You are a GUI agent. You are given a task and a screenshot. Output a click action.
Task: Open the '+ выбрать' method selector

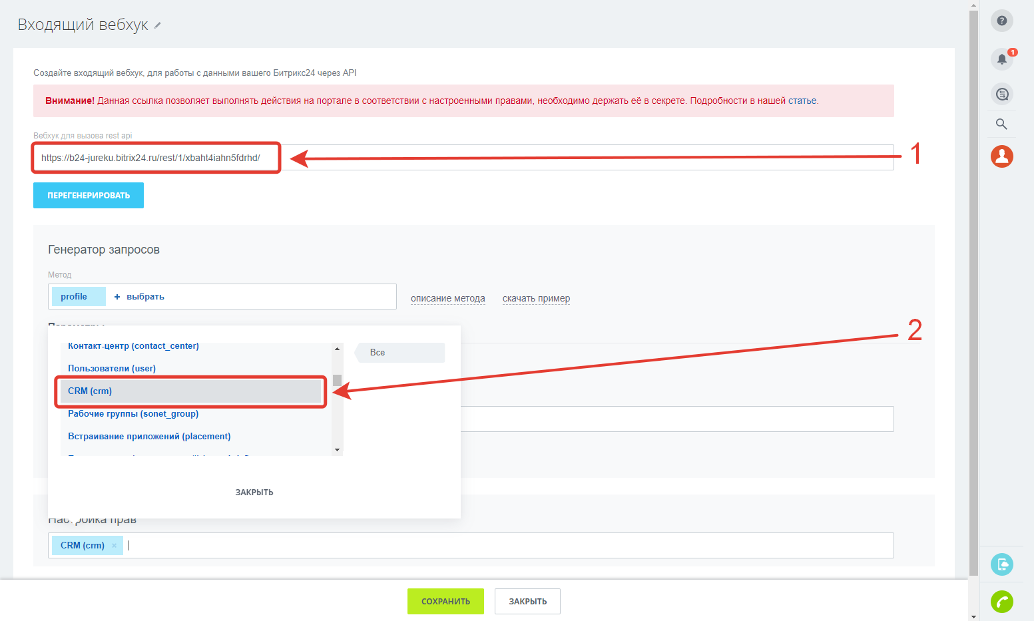pos(139,297)
